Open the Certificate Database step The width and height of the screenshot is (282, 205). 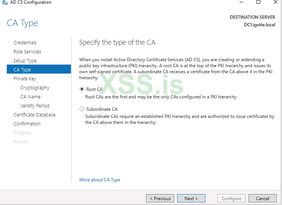[x=35, y=115]
